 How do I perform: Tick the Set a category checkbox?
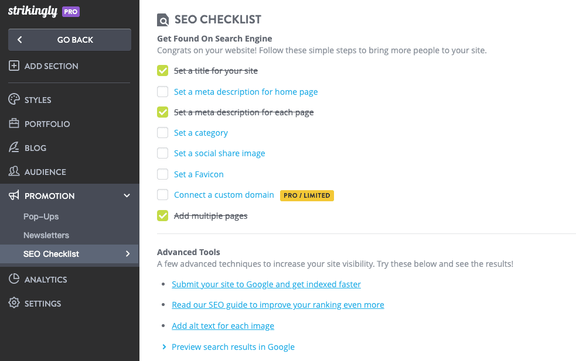[162, 133]
